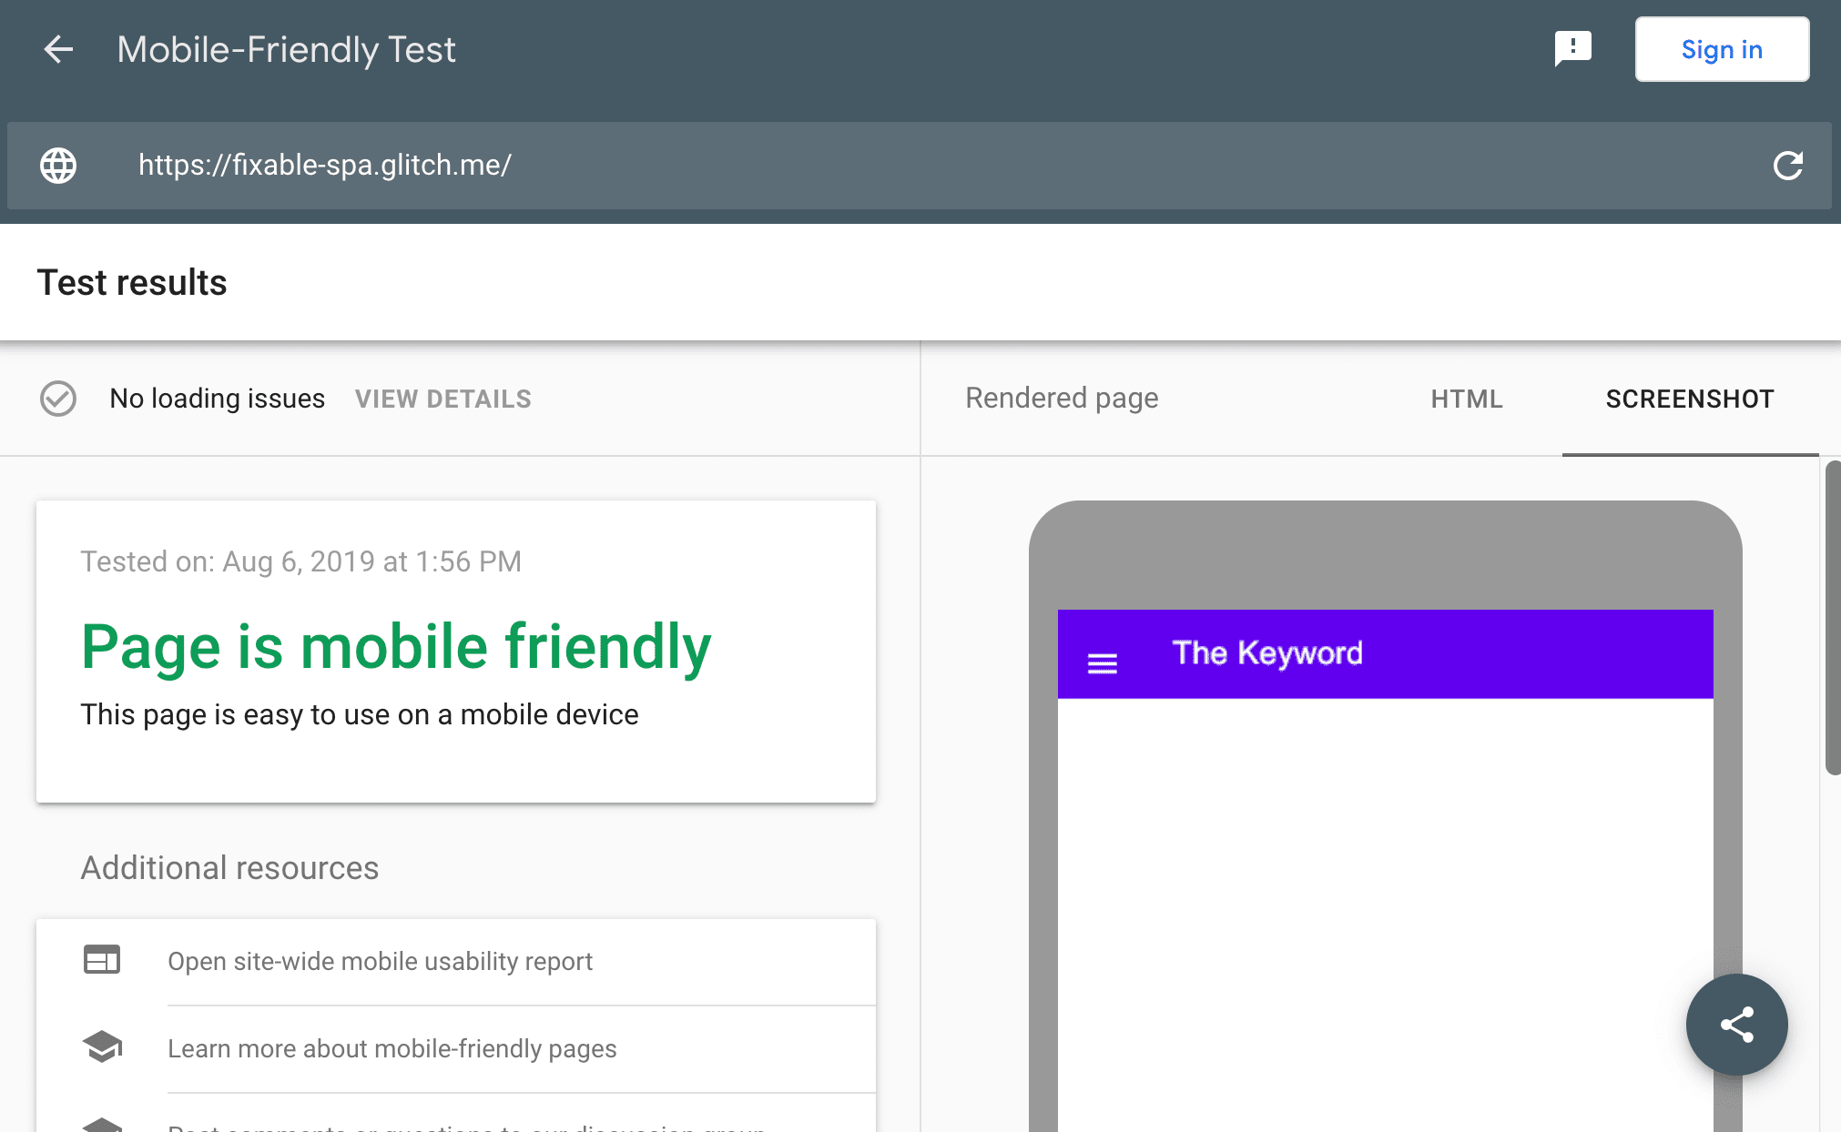Select the SCREENSHOT tab

1690,397
